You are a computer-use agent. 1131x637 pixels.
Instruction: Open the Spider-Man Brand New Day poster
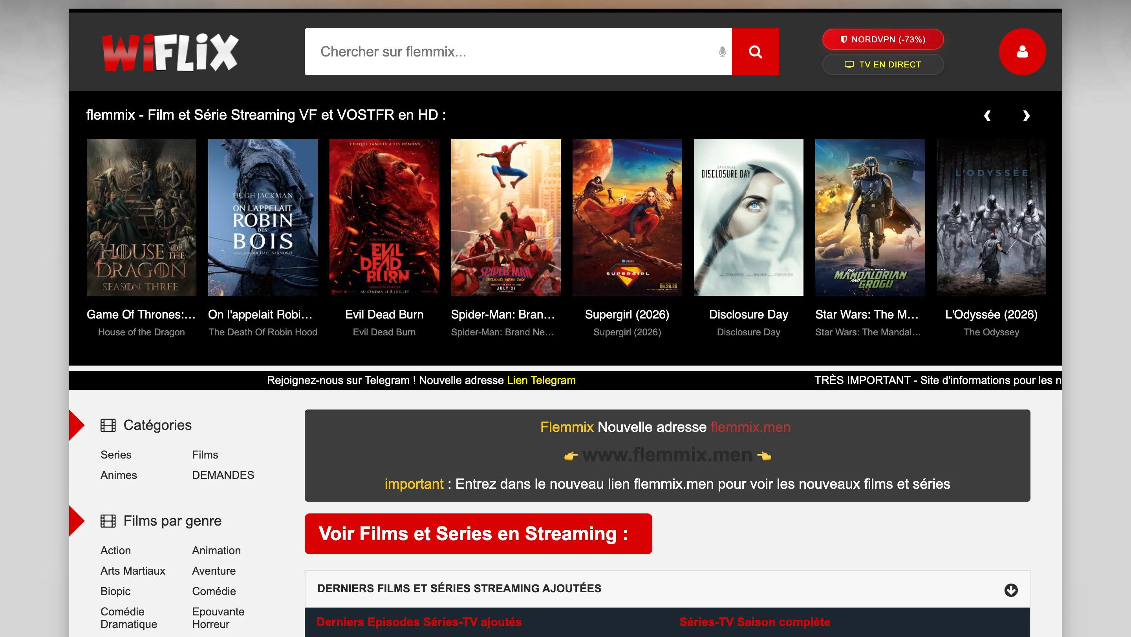(506, 217)
